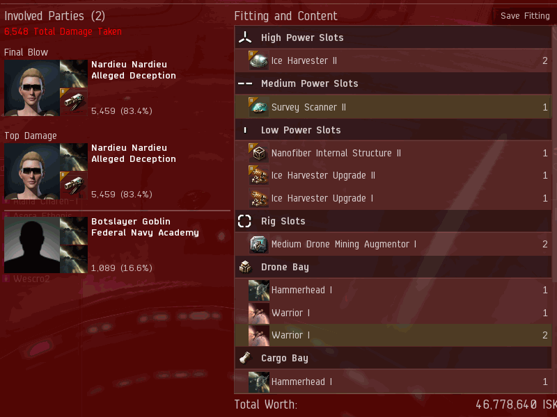Select the Rig Slots section header
The height and width of the screenshot is (417, 557).
pos(393,221)
